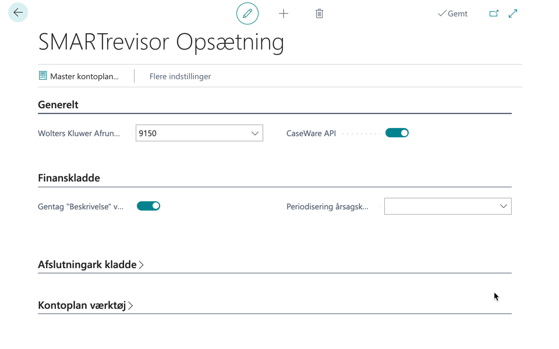Expand page to full screen icon
This screenshot has height=349, width=559.
click(513, 13)
